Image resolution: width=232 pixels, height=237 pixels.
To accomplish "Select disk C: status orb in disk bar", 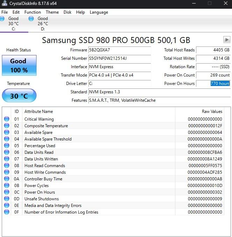I will 2,19.
